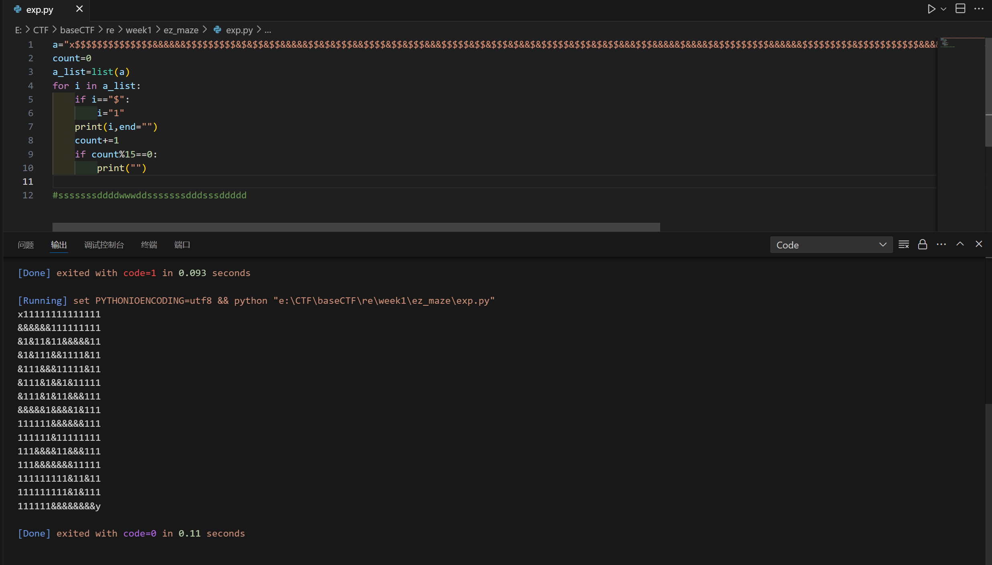Close the bottom panel
The height and width of the screenshot is (565, 992).
tap(978, 244)
